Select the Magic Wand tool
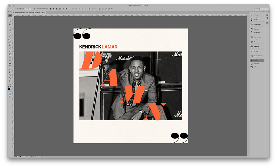 [10, 24]
